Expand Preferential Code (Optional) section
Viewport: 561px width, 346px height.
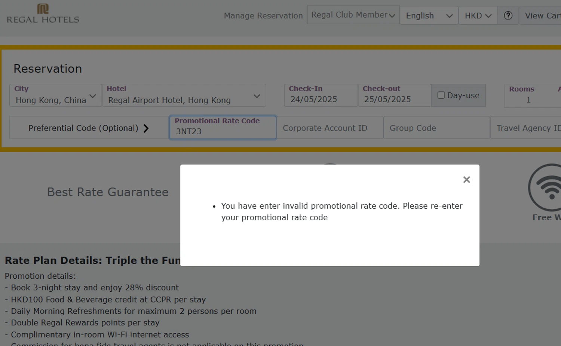coord(89,128)
